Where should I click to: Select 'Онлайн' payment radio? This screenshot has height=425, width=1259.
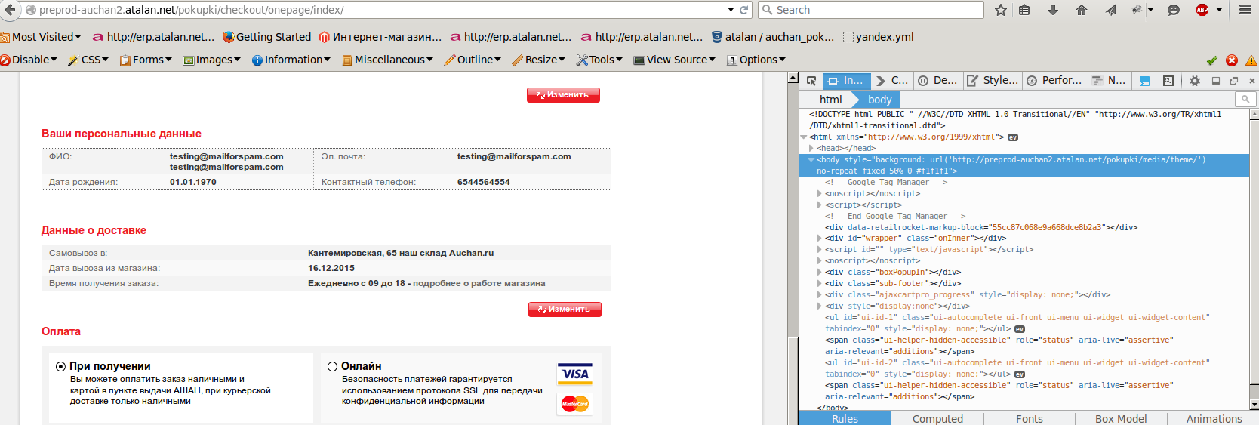pyautogui.click(x=332, y=366)
